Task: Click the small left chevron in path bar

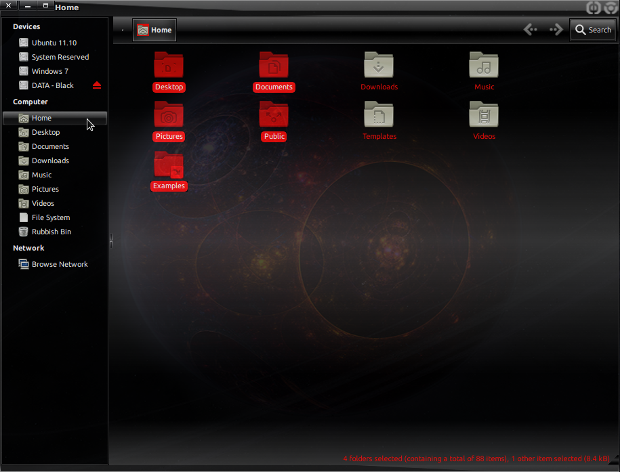Action: click(123, 30)
